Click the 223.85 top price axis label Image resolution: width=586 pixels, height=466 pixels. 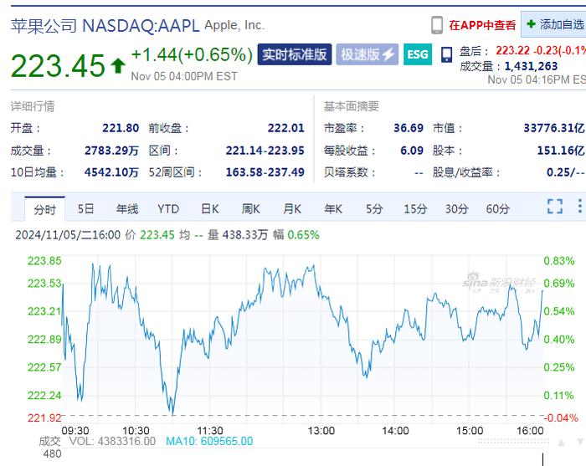click(44, 261)
